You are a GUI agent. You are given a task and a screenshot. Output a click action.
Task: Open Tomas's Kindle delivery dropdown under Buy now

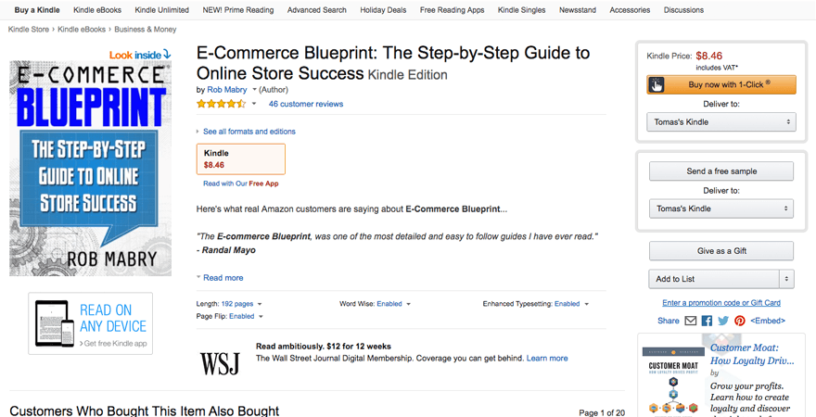click(720, 121)
